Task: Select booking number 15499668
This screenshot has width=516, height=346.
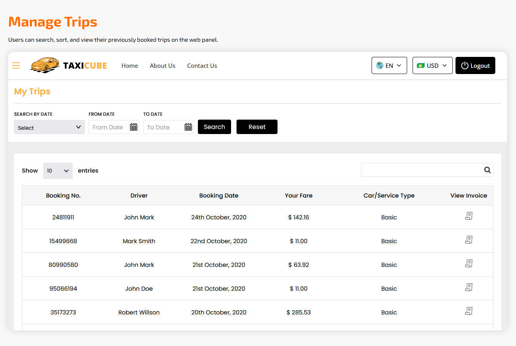Action: click(63, 241)
